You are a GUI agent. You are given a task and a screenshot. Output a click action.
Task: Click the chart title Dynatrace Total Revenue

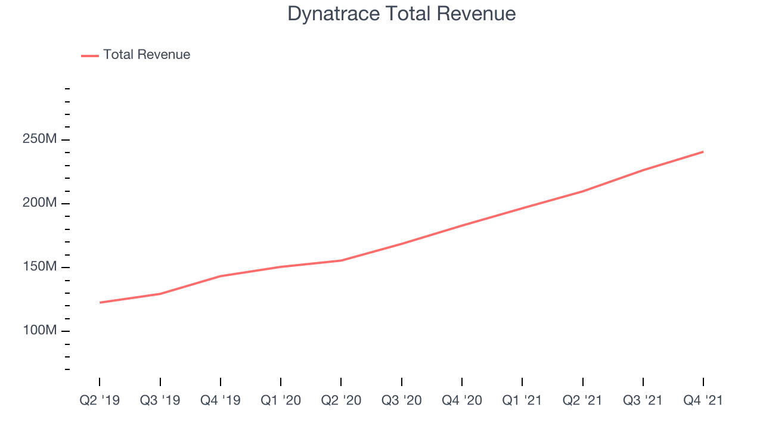[401, 14]
